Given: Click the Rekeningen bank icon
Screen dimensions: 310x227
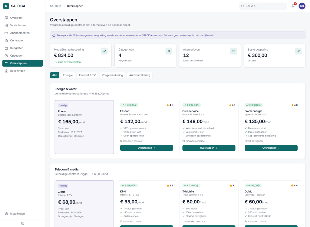Looking at the screenshot, I should (x=6, y=71).
